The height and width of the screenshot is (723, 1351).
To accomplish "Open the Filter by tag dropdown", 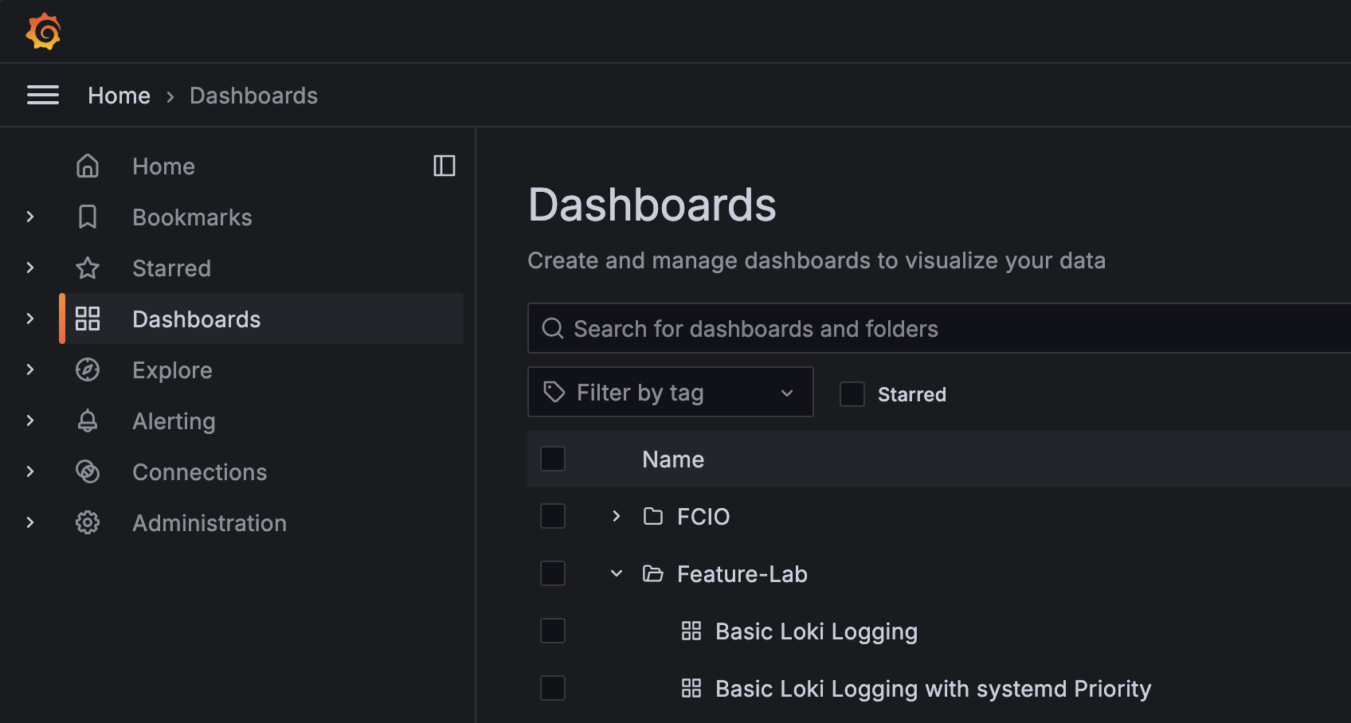I will coord(670,392).
